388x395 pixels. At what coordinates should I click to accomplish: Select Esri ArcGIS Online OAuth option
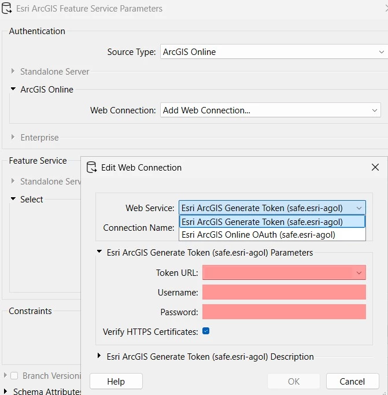272,235
